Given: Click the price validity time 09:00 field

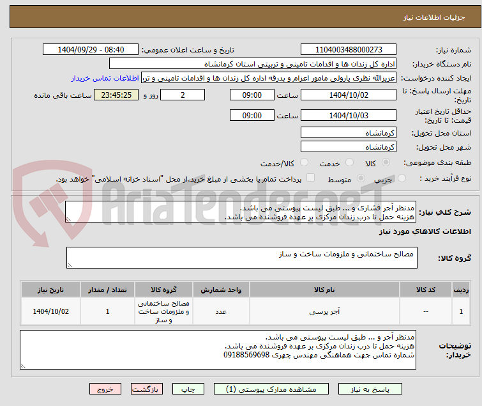Looking at the screenshot, I should coord(252,115).
